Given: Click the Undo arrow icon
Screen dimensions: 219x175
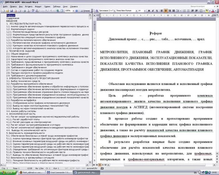Looking at the screenshot, I should (x=51, y=11).
